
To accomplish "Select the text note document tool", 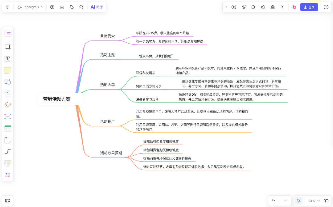I will pos(8,140).
